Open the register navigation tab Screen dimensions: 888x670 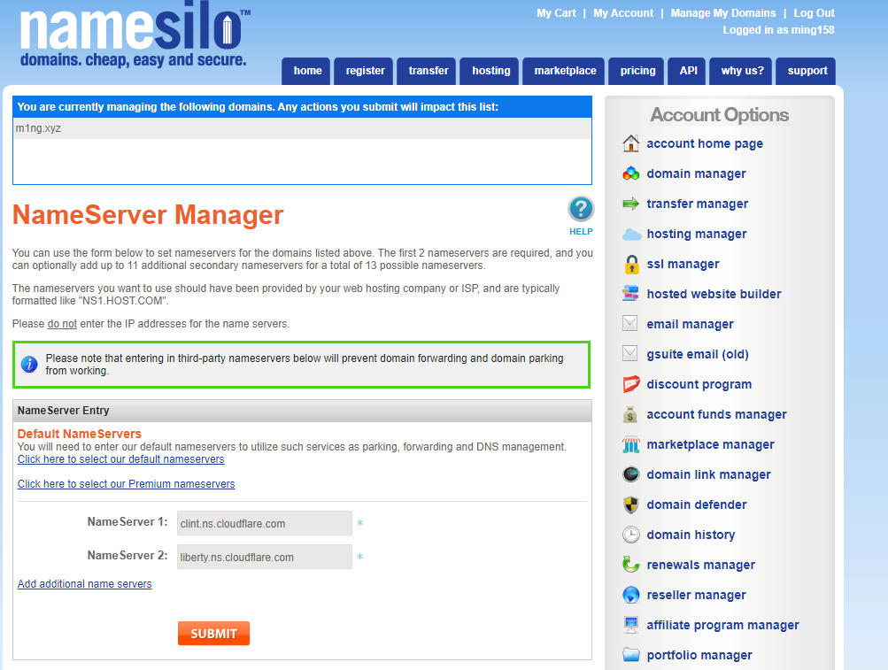click(365, 71)
